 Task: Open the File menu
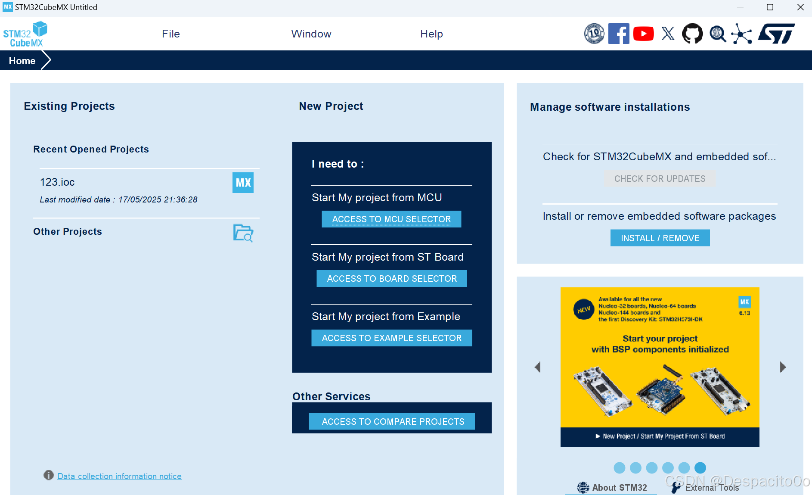171,34
